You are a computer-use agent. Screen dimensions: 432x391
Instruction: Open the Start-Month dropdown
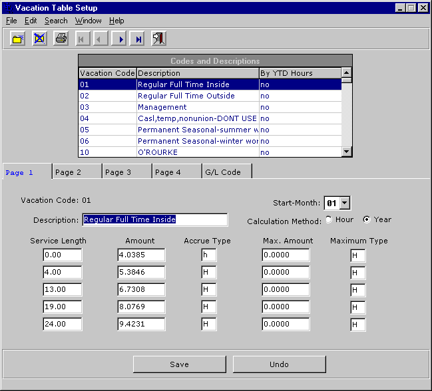[x=344, y=203]
